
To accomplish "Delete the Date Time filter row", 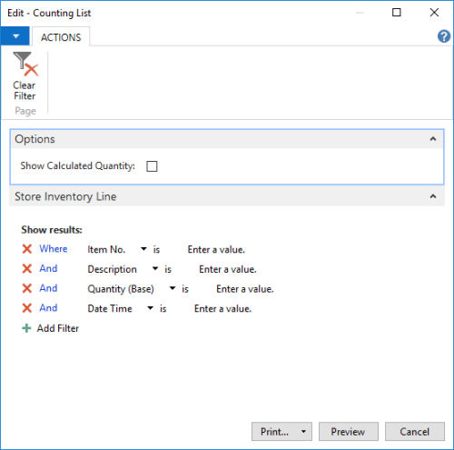I will click(x=27, y=308).
